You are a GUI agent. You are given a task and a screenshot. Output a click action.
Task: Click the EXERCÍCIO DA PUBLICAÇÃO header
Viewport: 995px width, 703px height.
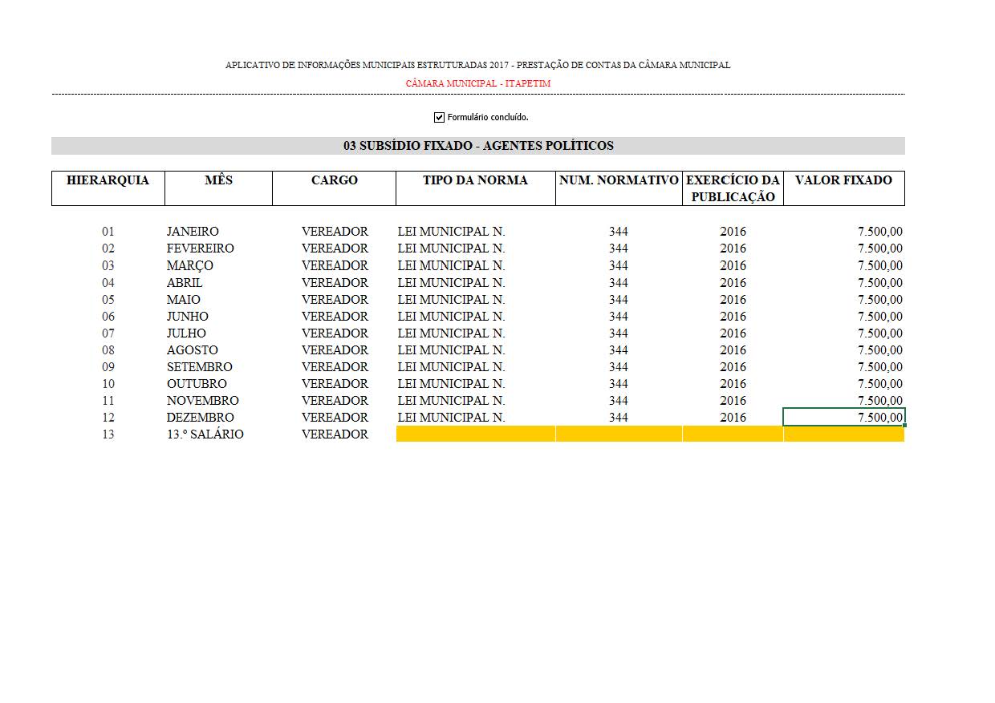[x=732, y=188]
